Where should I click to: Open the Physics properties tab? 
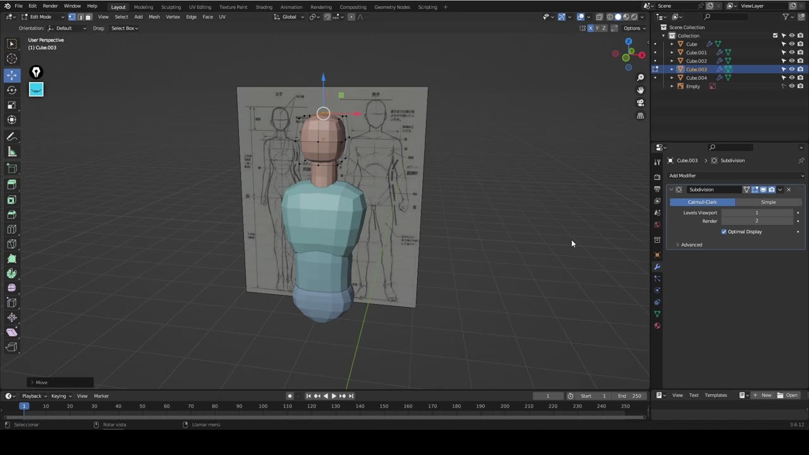(x=657, y=291)
